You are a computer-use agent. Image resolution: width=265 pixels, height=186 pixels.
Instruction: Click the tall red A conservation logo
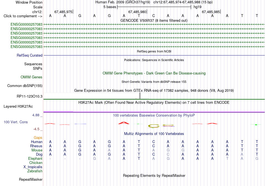(x=124, y=123)
